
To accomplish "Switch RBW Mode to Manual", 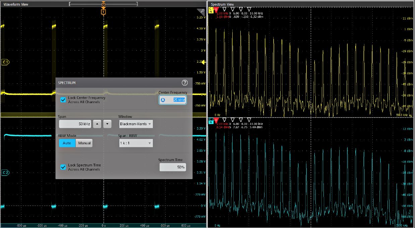I will [84, 143].
